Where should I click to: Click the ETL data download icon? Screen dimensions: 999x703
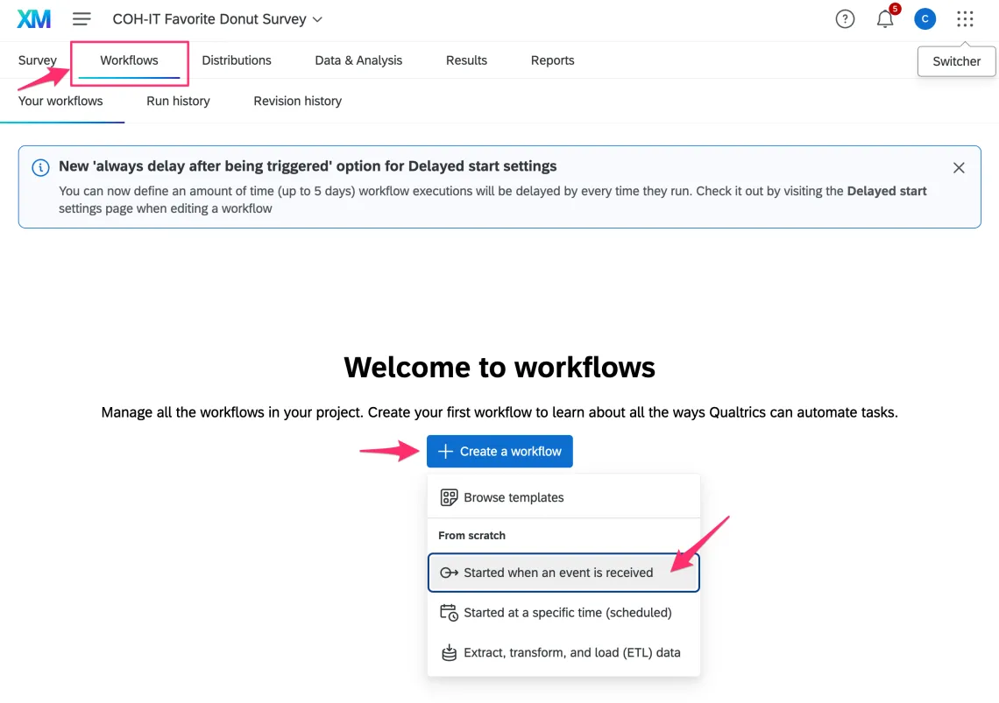(450, 653)
